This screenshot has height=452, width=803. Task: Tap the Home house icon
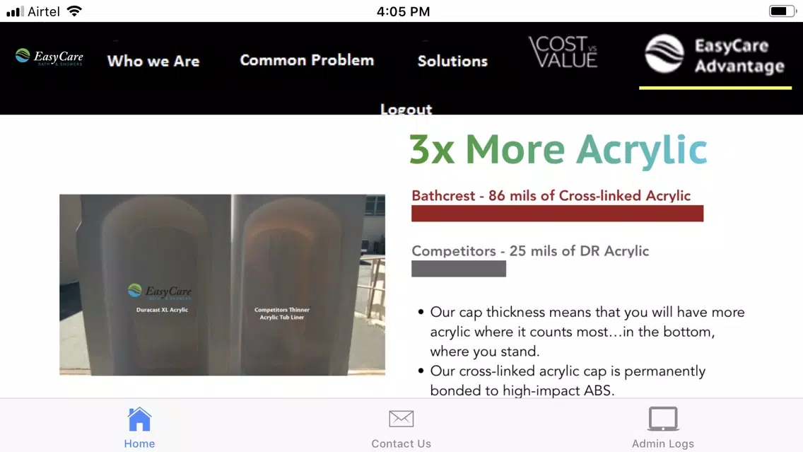coord(139,419)
